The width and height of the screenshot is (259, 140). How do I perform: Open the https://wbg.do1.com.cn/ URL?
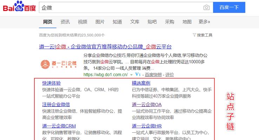click(x=106, y=75)
